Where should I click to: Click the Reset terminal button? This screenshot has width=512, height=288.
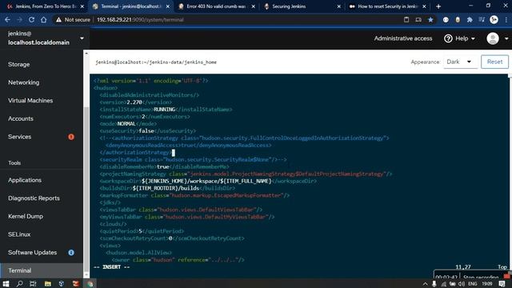pos(494,62)
